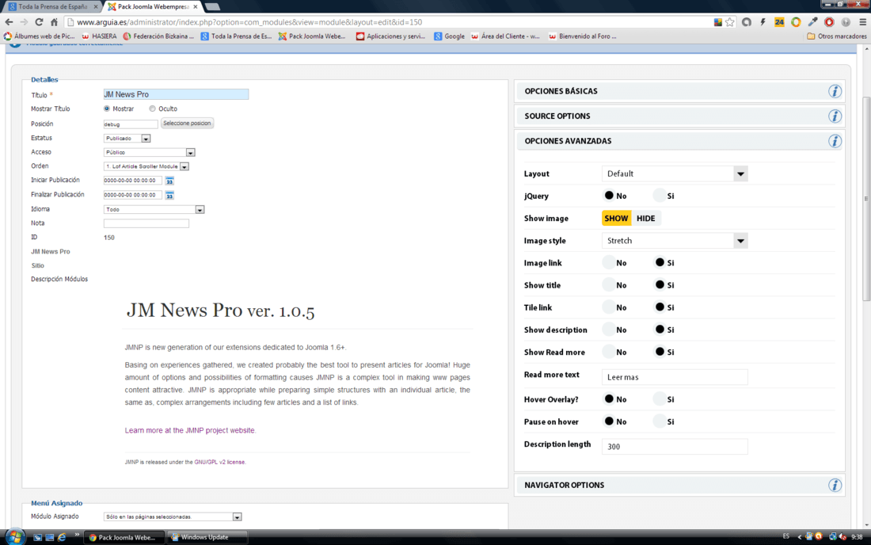Open the Orden dropdown
Image resolution: width=871 pixels, height=545 pixels.
click(x=146, y=166)
